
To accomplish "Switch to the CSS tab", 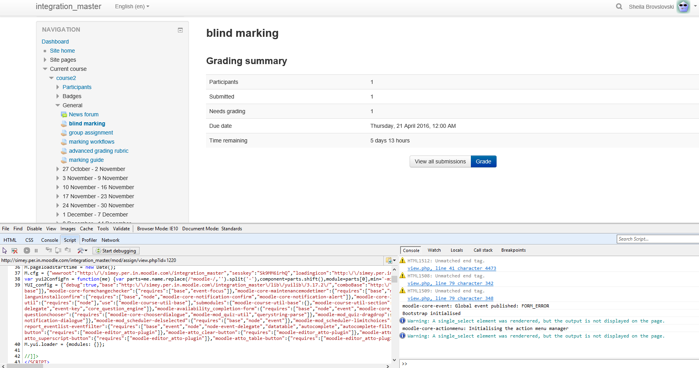I will tap(29, 240).
